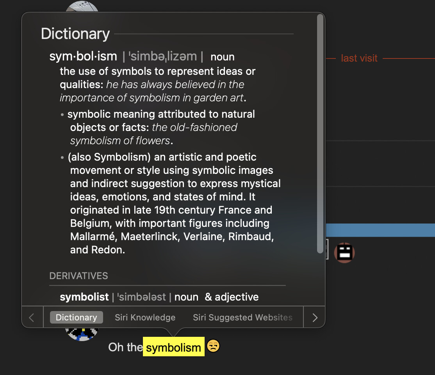
Task: Click the blue highlighted bar on the right
Action: click(380, 230)
